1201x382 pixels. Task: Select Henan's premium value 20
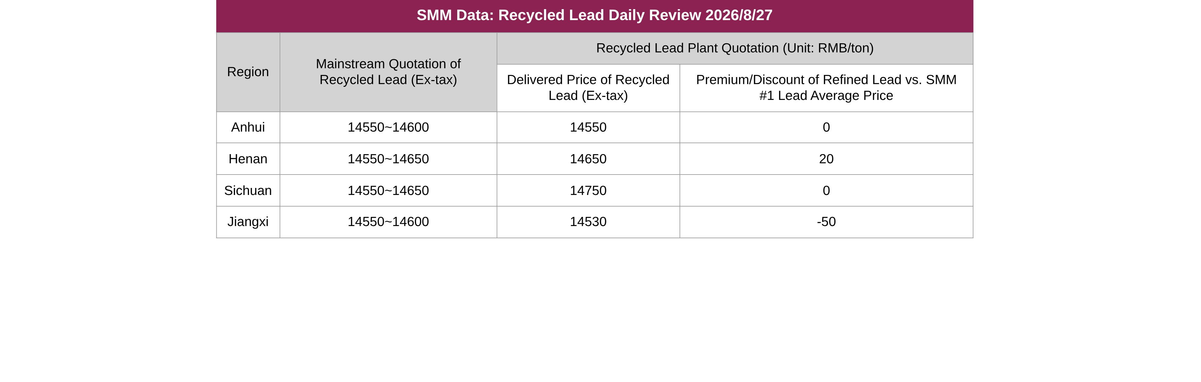826,159
